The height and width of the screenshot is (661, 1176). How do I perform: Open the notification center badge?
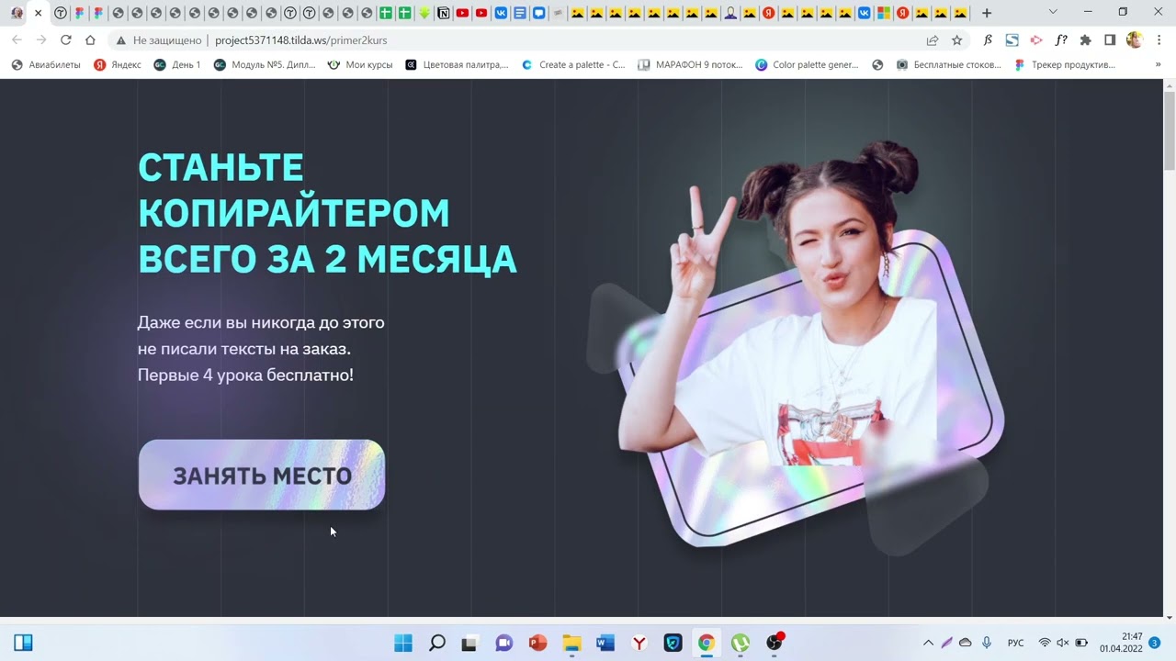pyautogui.click(x=1155, y=643)
